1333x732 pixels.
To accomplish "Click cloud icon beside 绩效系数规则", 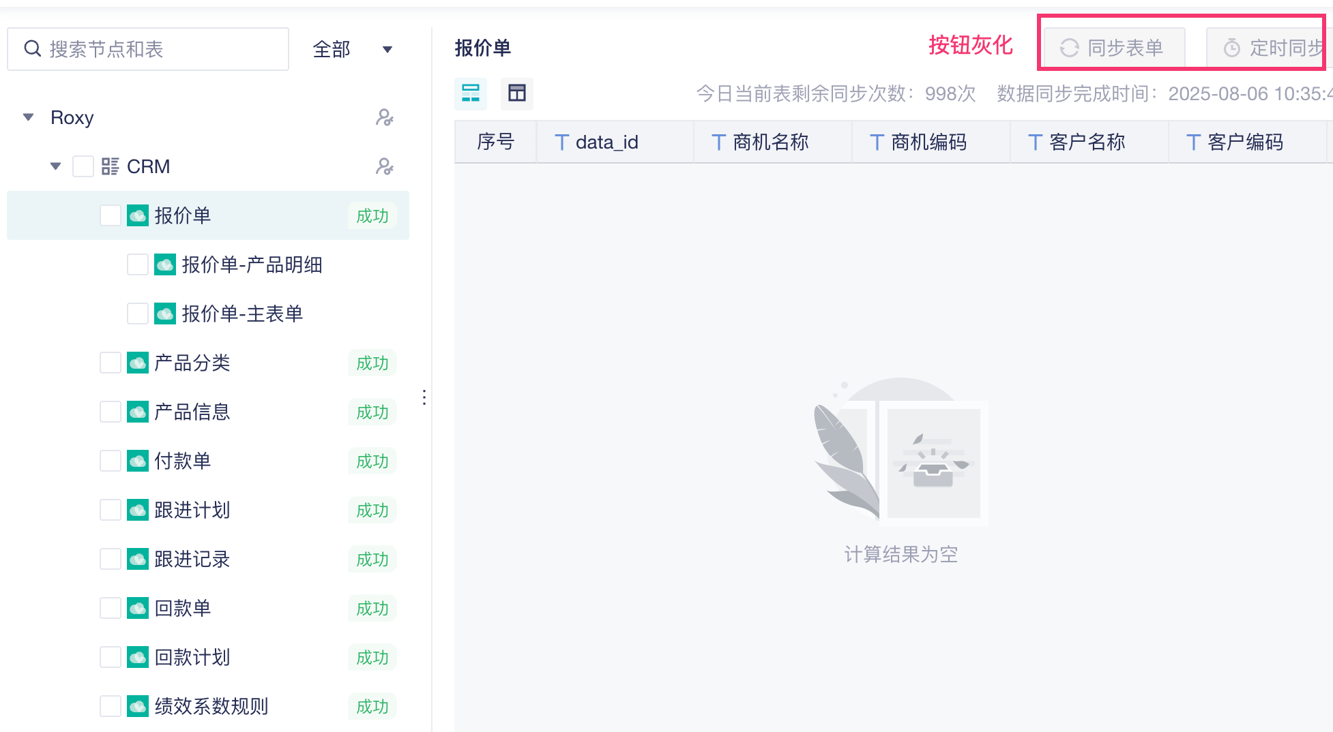I will point(138,706).
